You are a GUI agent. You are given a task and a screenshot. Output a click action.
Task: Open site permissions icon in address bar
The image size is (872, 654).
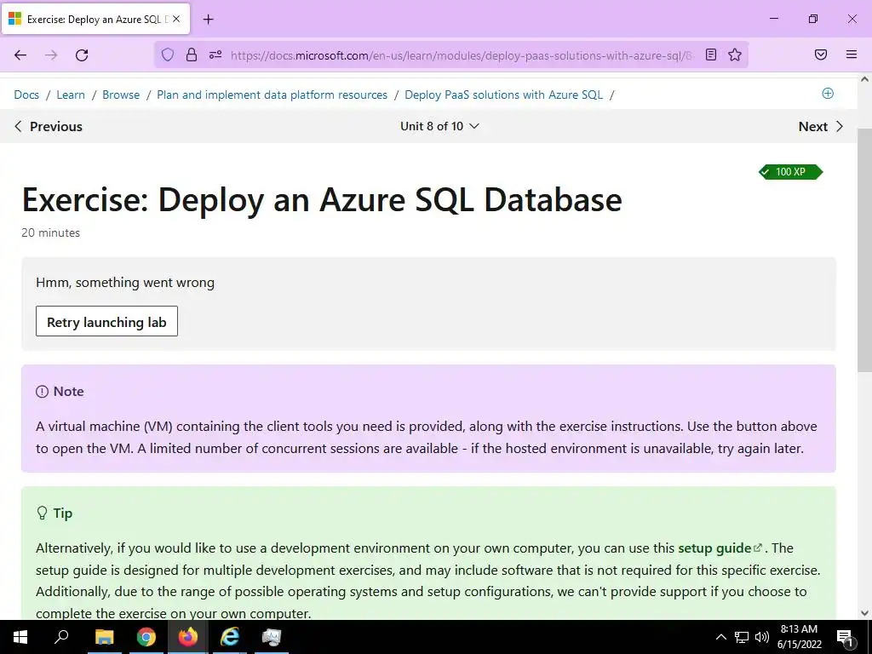(x=215, y=54)
